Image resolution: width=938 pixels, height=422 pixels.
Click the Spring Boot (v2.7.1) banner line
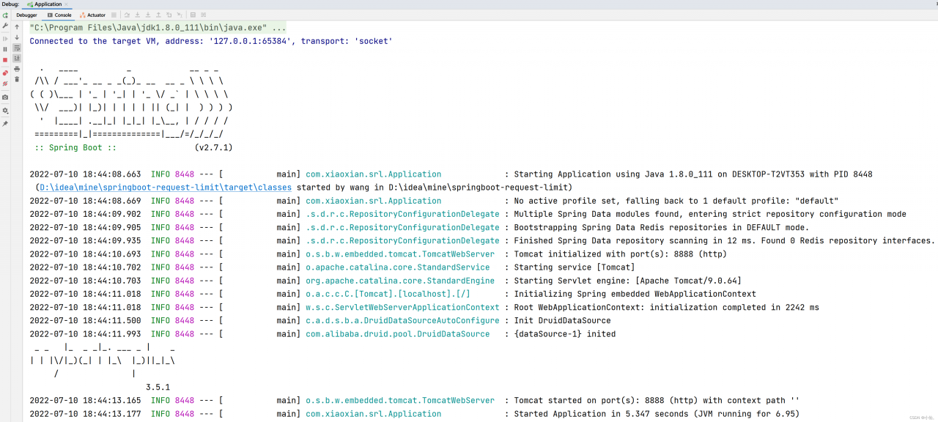pyautogui.click(x=133, y=147)
